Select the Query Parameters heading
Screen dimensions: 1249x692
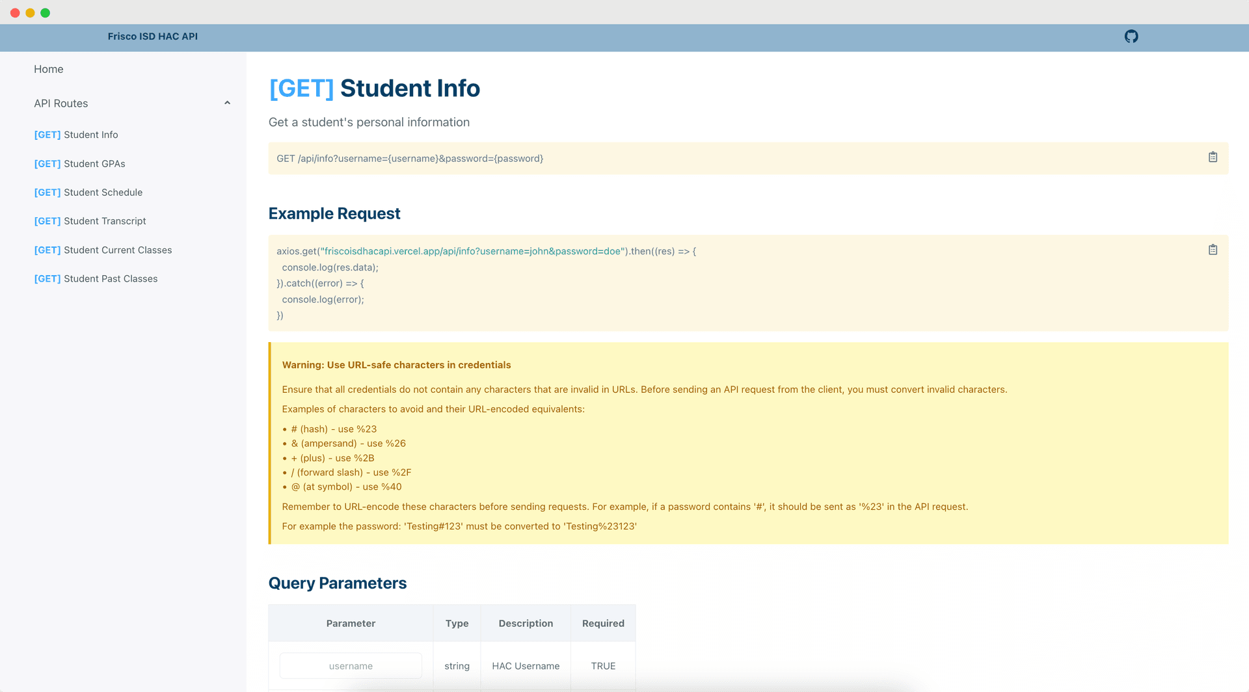click(x=338, y=583)
